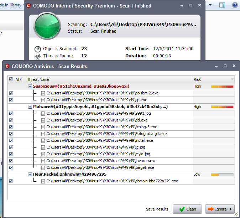
Task: Click the Clean button
Action: coord(187,209)
